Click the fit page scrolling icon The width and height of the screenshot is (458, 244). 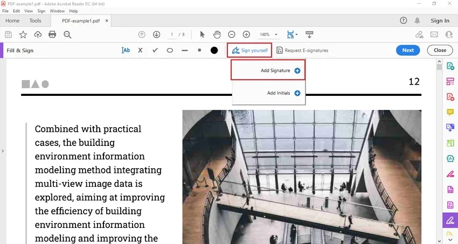coord(290,34)
